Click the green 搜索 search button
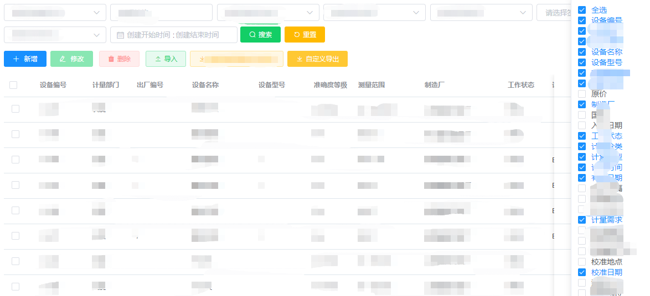Image resolution: width=650 pixels, height=296 pixels. 260,35
